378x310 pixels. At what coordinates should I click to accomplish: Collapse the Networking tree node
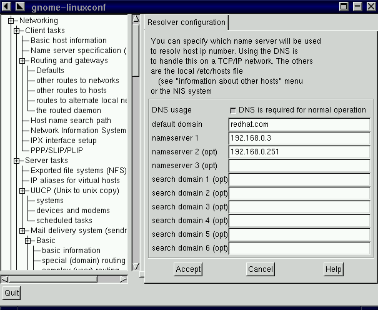pyautogui.click(x=11, y=21)
